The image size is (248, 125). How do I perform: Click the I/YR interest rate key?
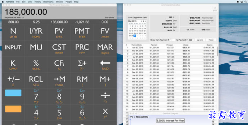36,32
